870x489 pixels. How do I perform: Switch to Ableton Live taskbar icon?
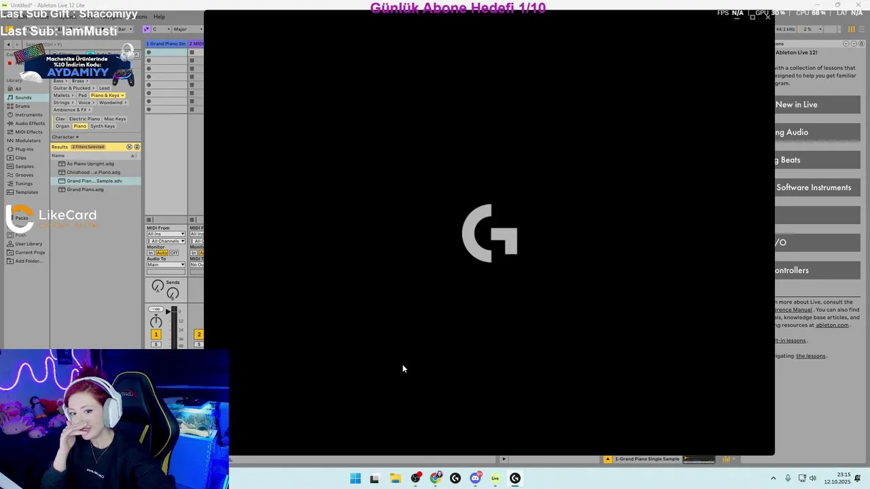[495, 478]
